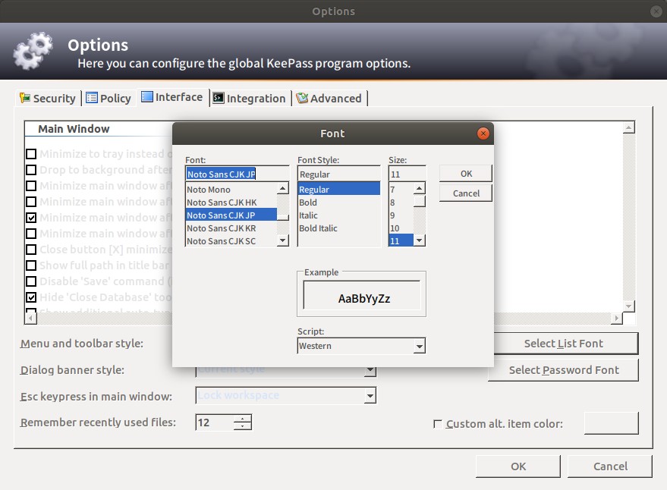Screen dimensions: 667x490
Task: Pick font size 10
Action: click(401, 228)
